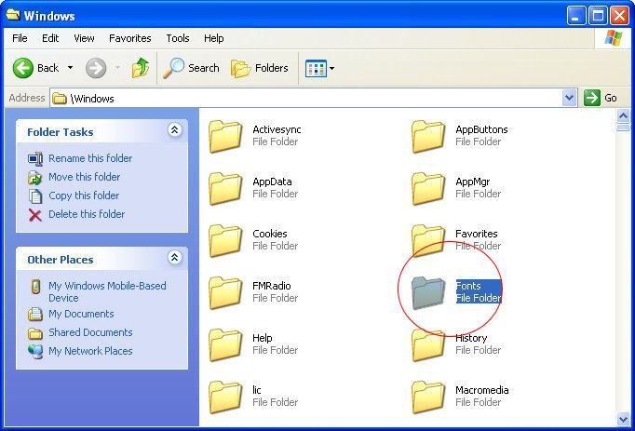Open the File menu

click(20, 38)
